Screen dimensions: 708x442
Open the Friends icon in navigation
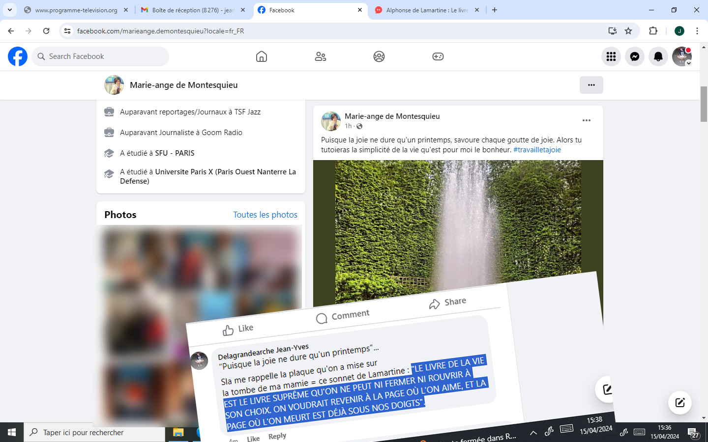321,56
